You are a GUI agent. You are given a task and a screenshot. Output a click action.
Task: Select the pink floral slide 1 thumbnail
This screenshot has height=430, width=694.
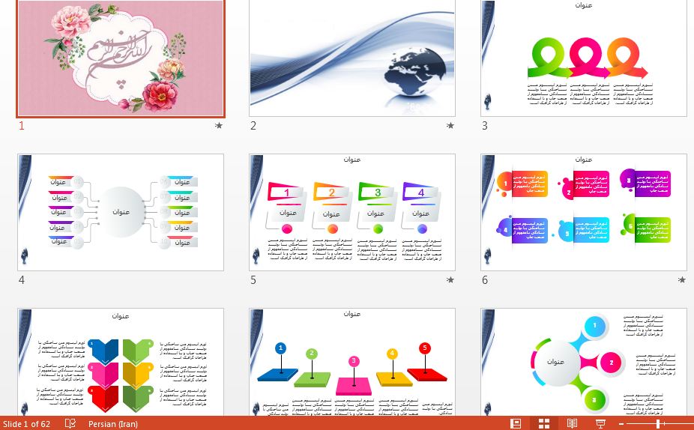[121, 58]
